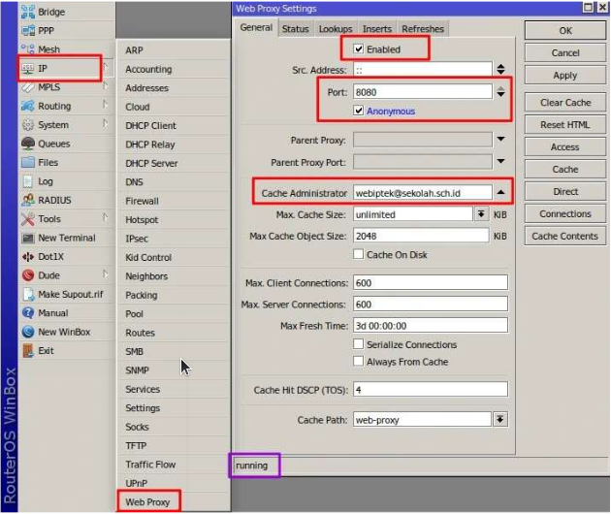Open the Manual help icon

pos(27,313)
